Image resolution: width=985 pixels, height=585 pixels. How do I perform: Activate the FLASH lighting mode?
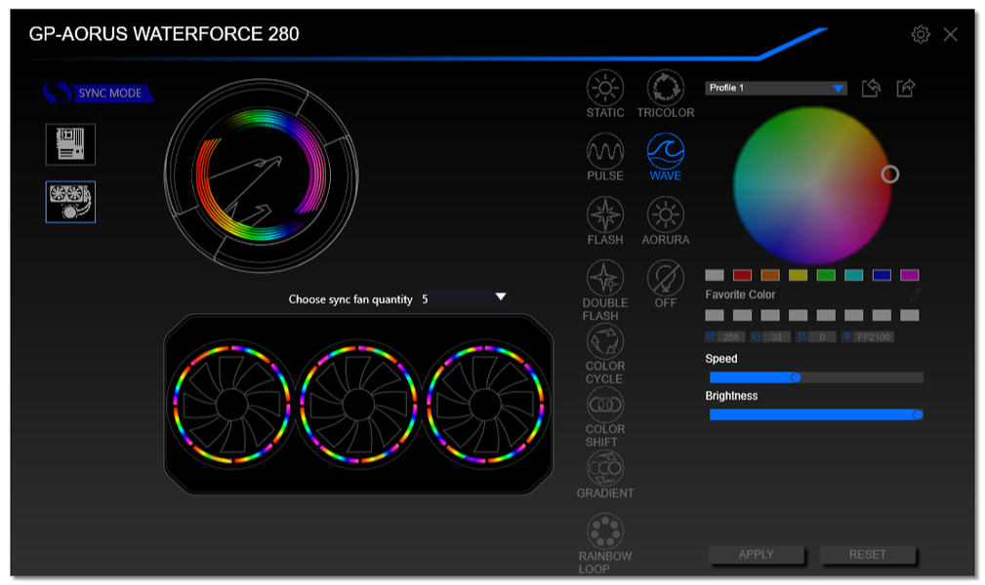pos(605,214)
